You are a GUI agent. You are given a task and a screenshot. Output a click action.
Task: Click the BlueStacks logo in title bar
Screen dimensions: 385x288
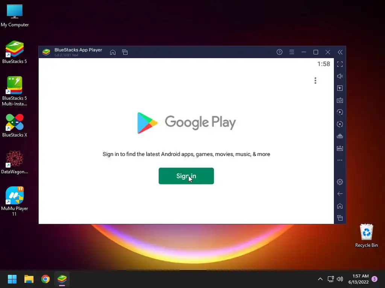point(46,52)
